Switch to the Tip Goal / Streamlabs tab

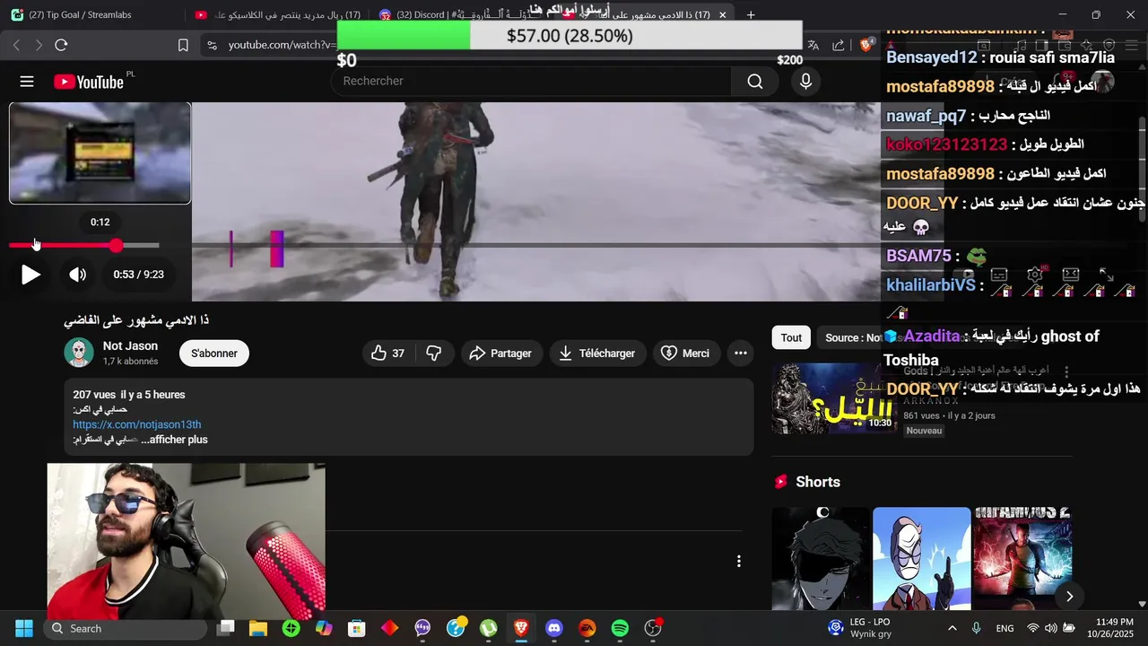[90, 14]
